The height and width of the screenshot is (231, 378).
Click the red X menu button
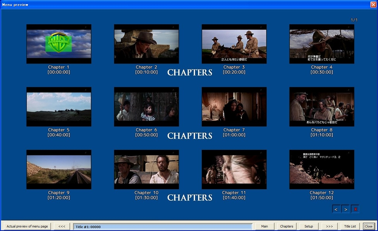pyautogui.click(x=355, y=209)
